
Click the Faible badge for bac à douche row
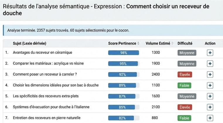185,85
